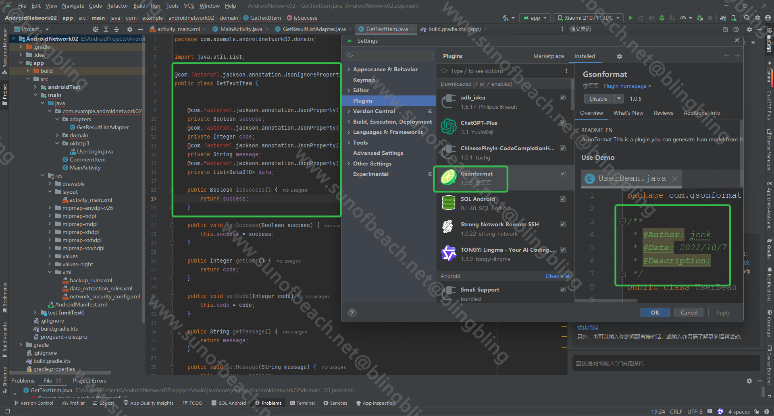The height and width of the screenshot is (416, 774).
Task: Open the TODO tool window
Action: click(x=193, y=403)
